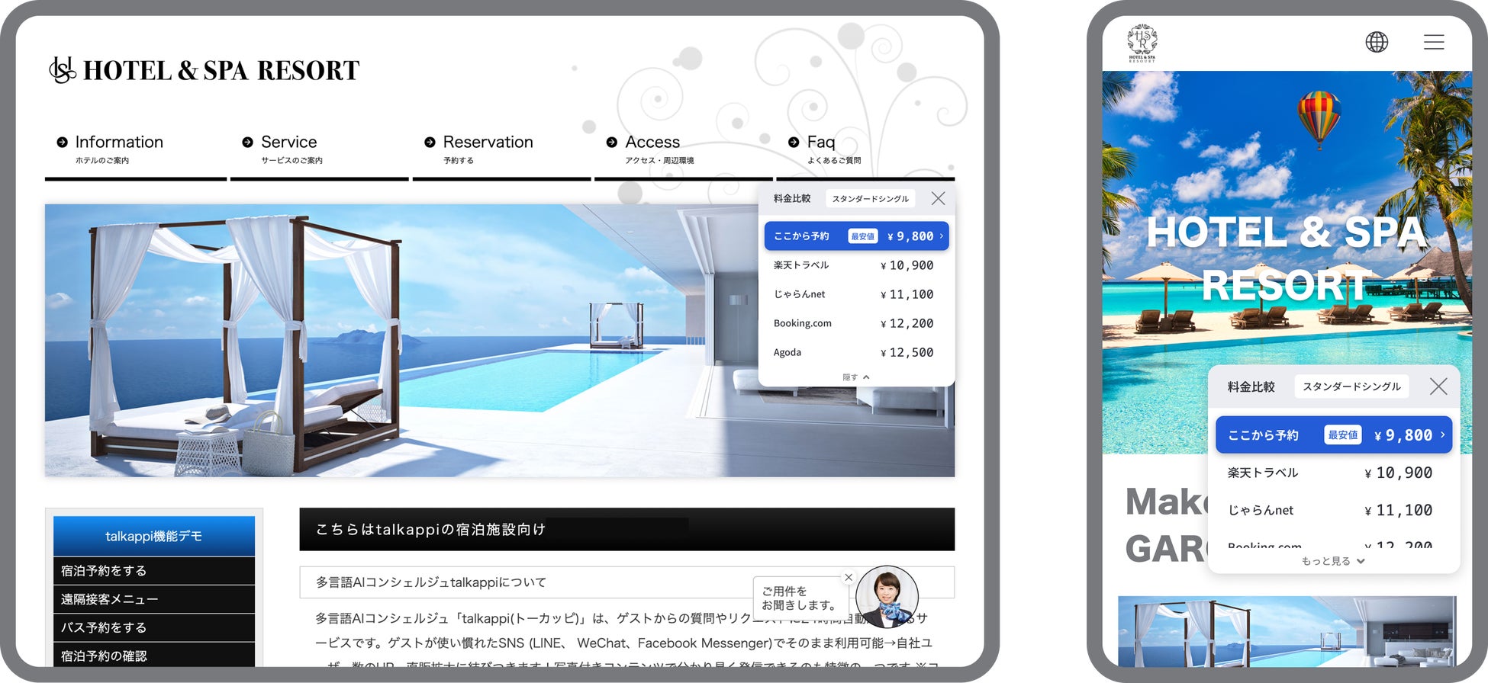Open the mobile hamburger menu
1488x683 pixels.
click(1434, 42)
